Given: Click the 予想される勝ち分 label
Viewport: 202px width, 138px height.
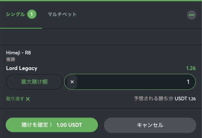Looking at the screenshot, I should point(154,99).
